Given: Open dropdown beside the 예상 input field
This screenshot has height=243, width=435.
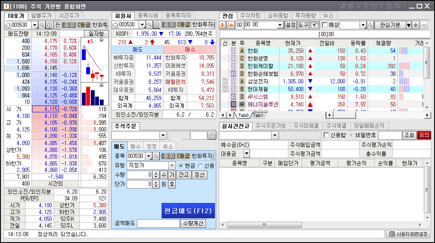Looking at the screenshot, I should pyautogui.click(x=363, y=25).
